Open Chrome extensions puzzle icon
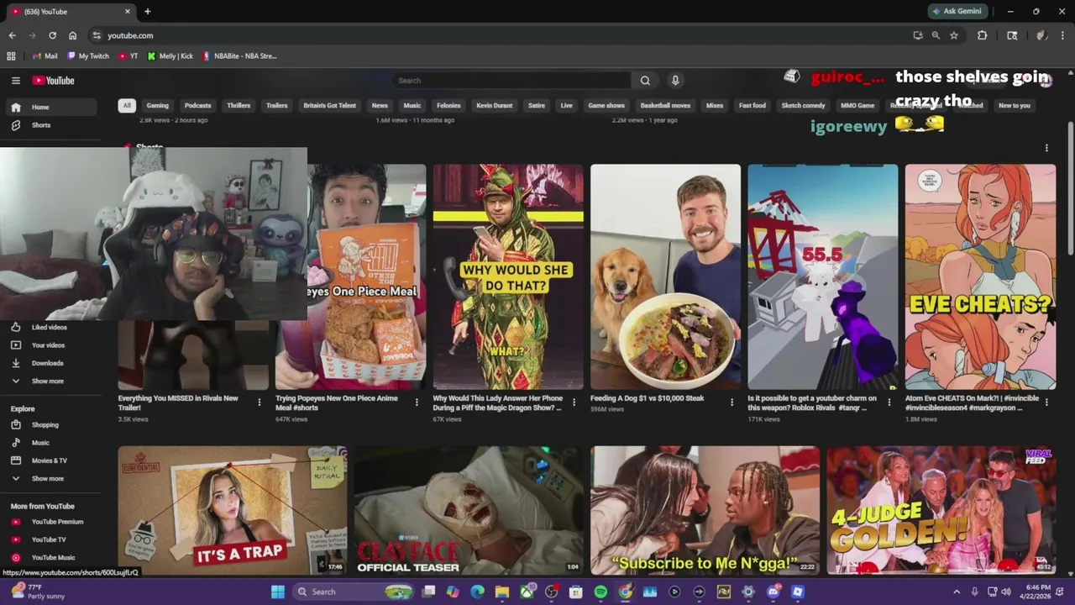Image resolution: width=1075 pixels, height=605 pixels. 982,35
